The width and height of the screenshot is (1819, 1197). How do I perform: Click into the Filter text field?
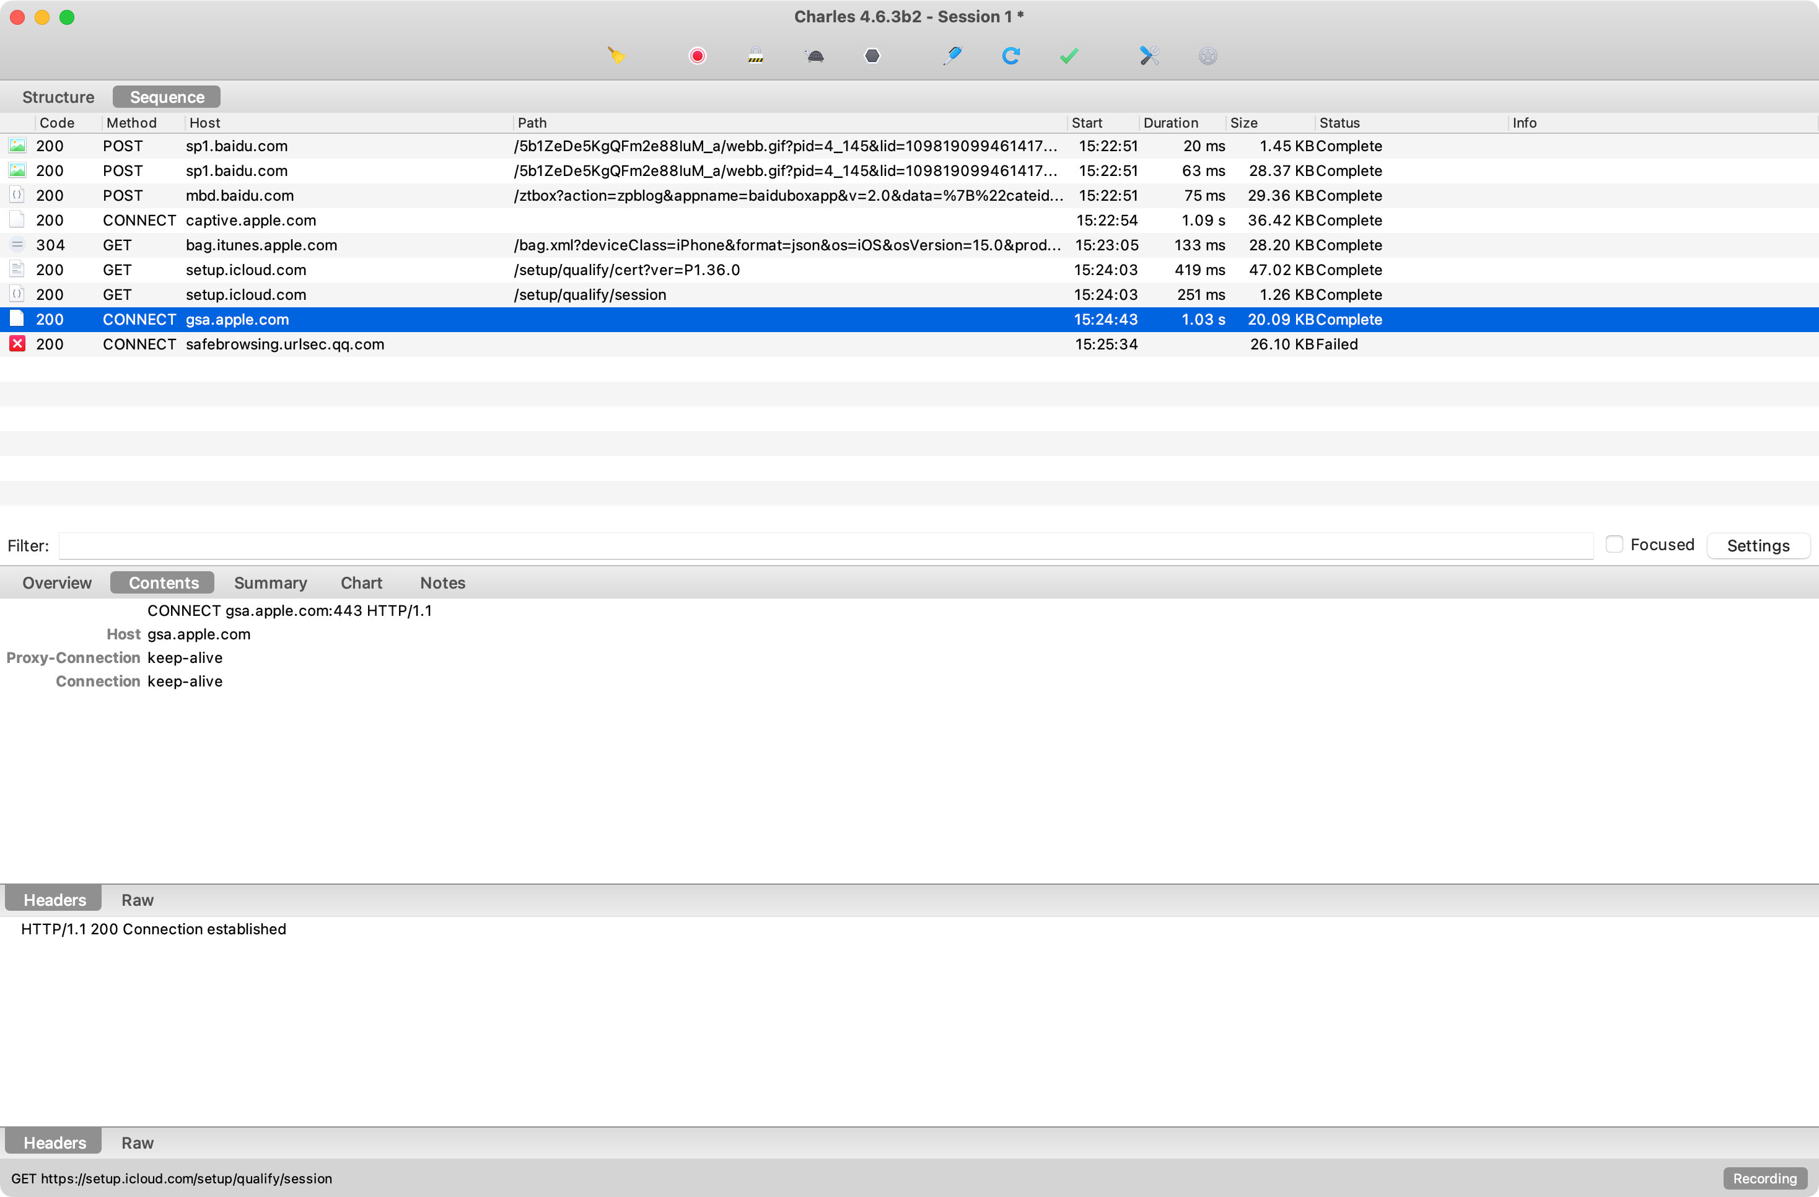click(825, 545)
